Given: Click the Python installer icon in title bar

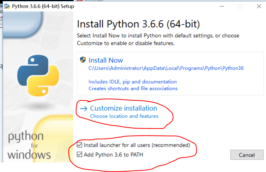Looking at the screenshot, I should pyautogui.click(x=7, y=6).
